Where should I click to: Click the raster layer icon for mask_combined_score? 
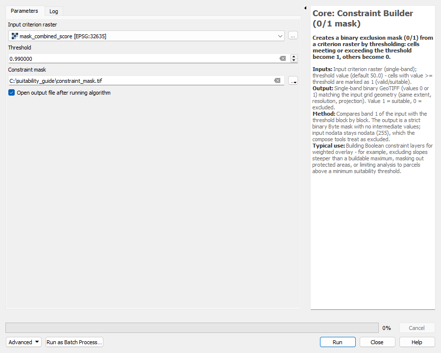[x=15, y=36]
